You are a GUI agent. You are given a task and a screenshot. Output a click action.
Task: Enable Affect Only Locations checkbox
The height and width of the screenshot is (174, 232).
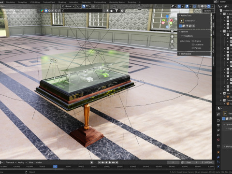tap(193, 44)
